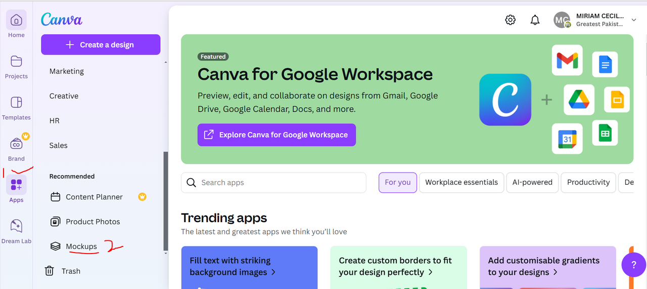Open the Home icon in sidebar
647x289 pixels.
tap(16, 20)
